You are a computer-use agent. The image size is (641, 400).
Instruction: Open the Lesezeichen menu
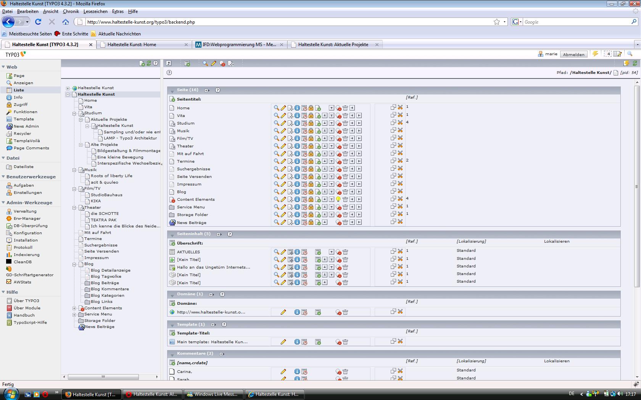95,11
